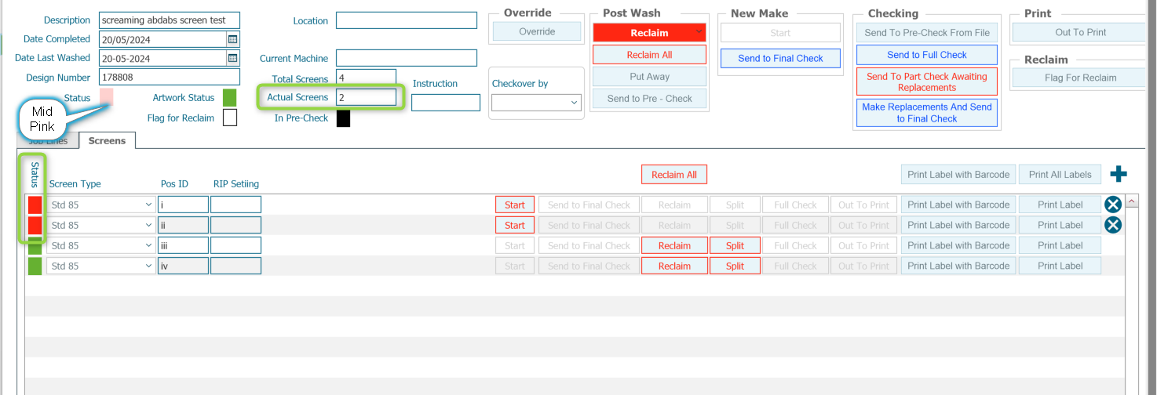The height and width of the screenshot is (395, 1157).
Task: Open Date Completed calendar picker
Action: tap(232, 38)
